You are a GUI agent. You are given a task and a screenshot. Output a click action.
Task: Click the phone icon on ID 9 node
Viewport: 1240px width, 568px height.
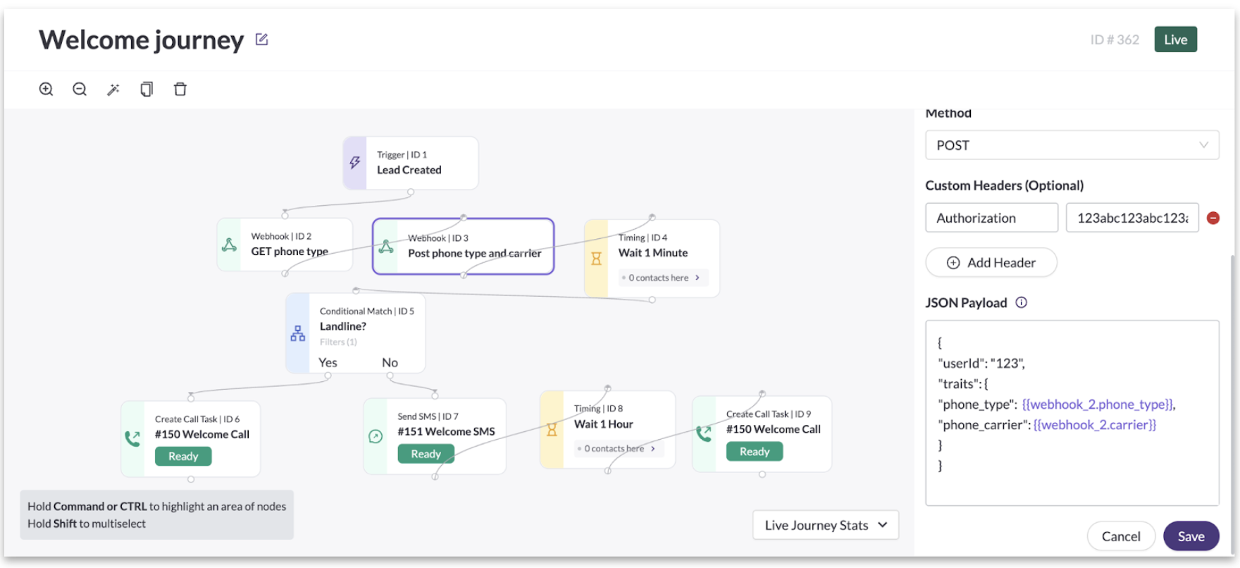point(704,433)
